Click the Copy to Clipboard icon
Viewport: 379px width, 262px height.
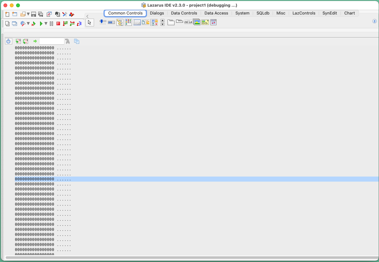click(76, 41)
